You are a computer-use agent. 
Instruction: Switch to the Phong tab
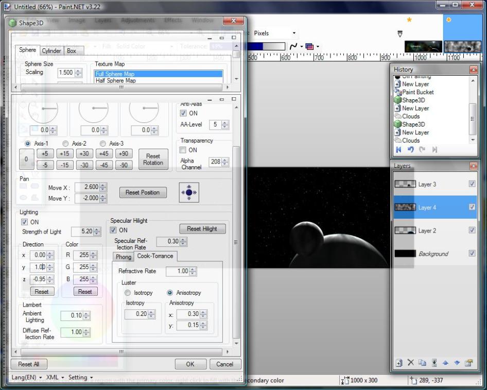[123, 256]
